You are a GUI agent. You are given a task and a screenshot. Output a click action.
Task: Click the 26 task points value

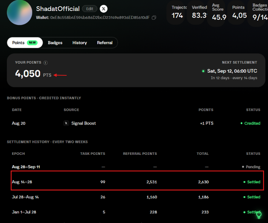103,197
